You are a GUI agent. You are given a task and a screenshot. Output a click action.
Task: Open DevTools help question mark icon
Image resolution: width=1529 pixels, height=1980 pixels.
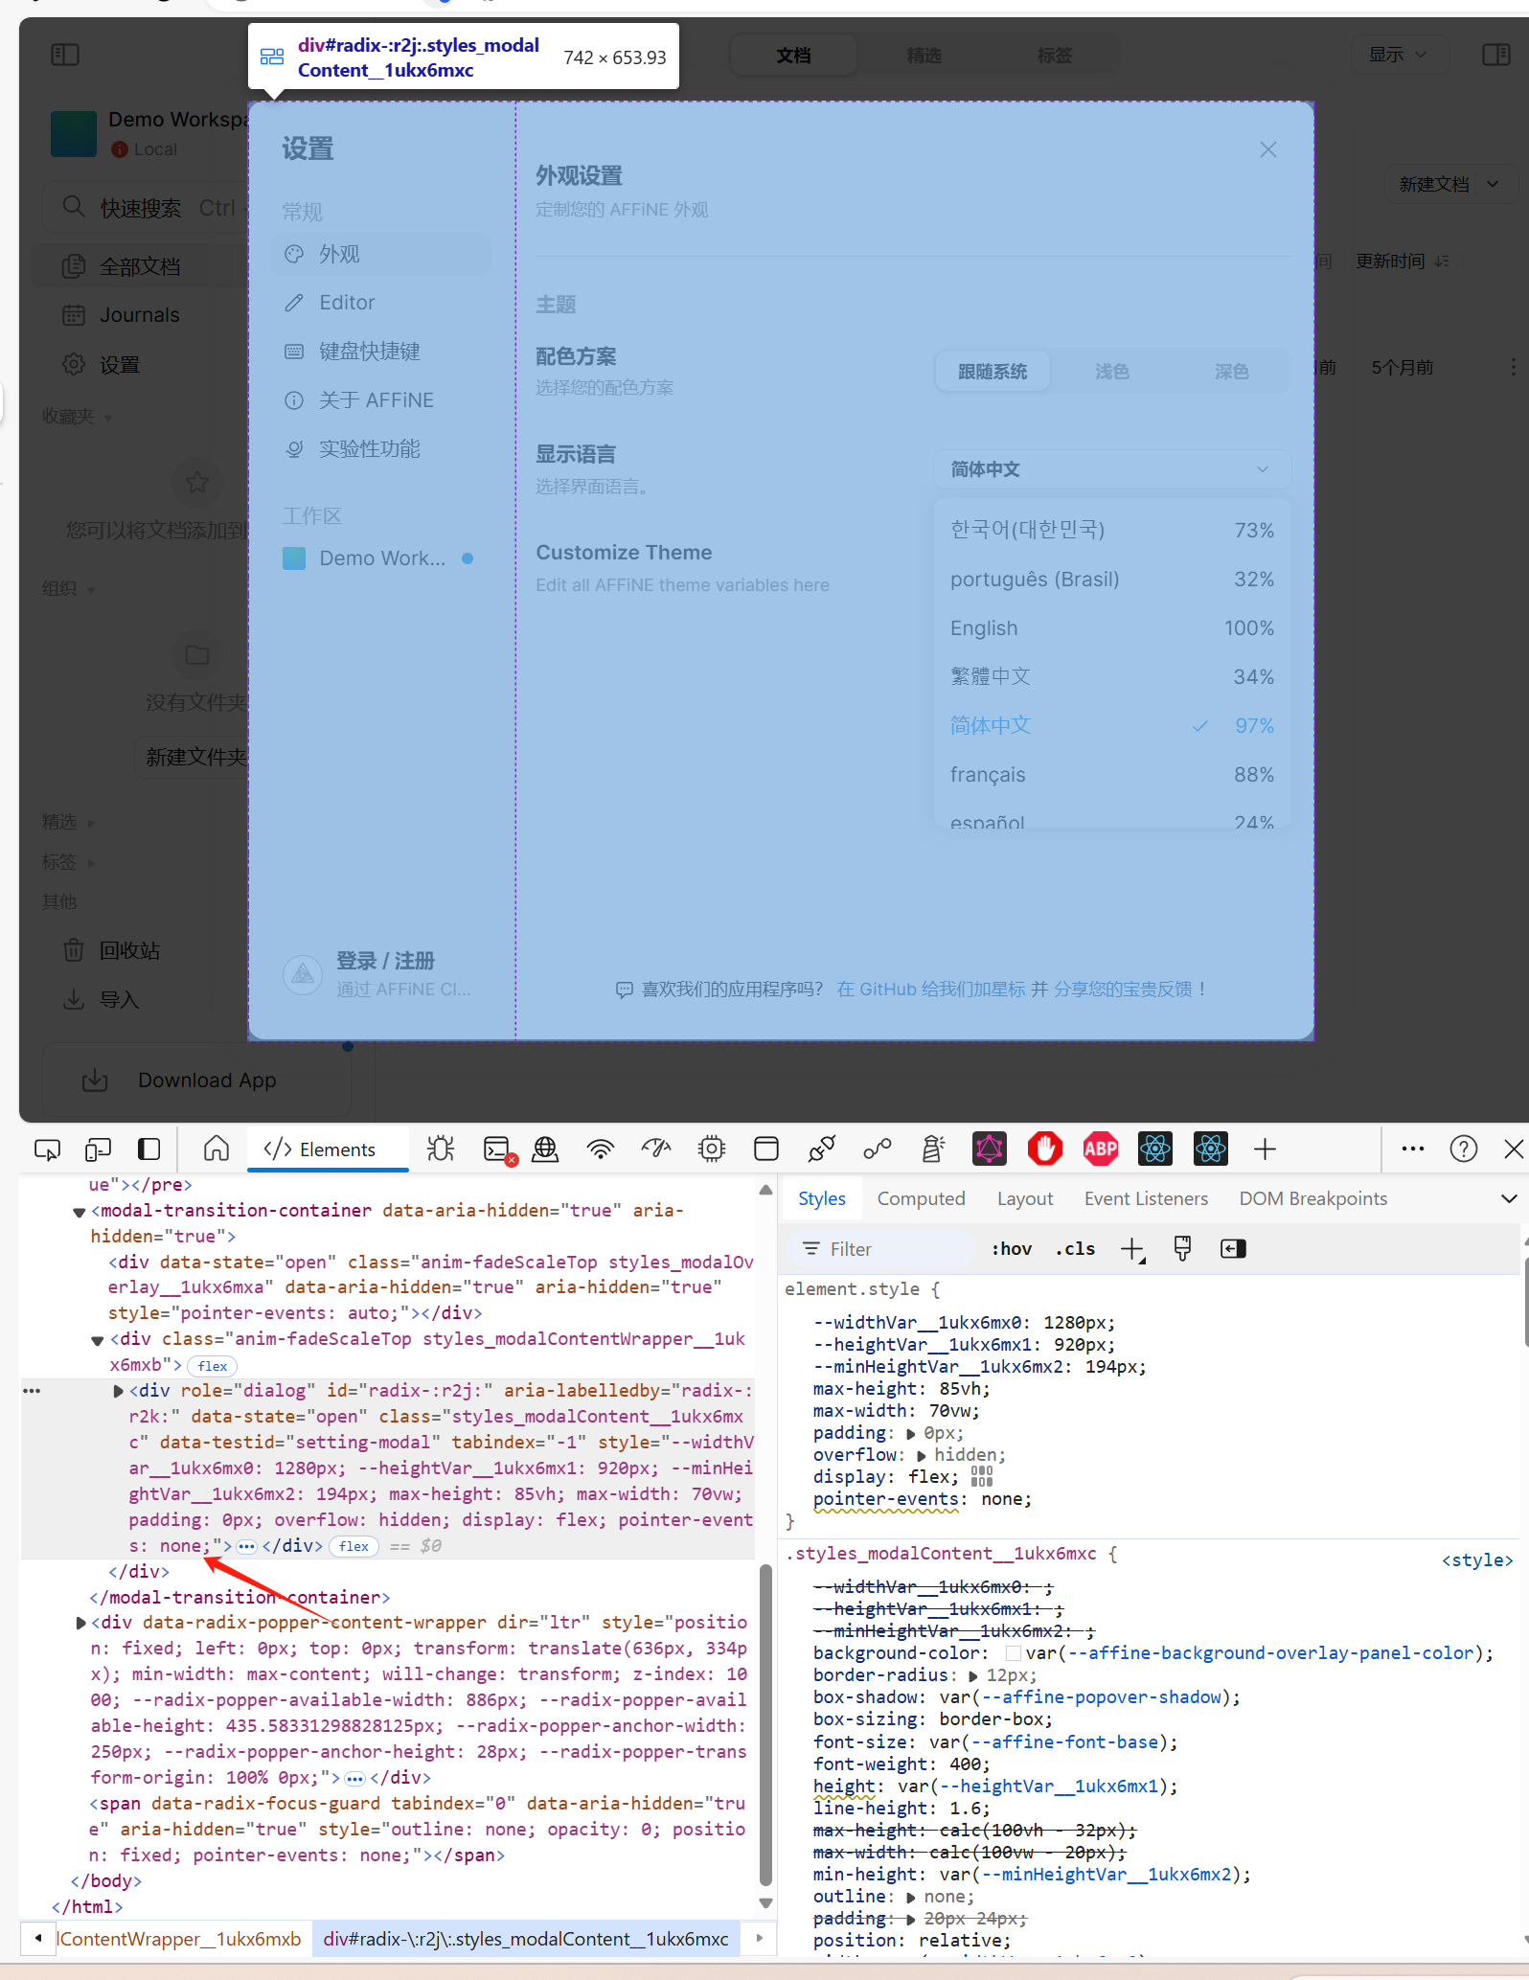coord(1463,1149)
